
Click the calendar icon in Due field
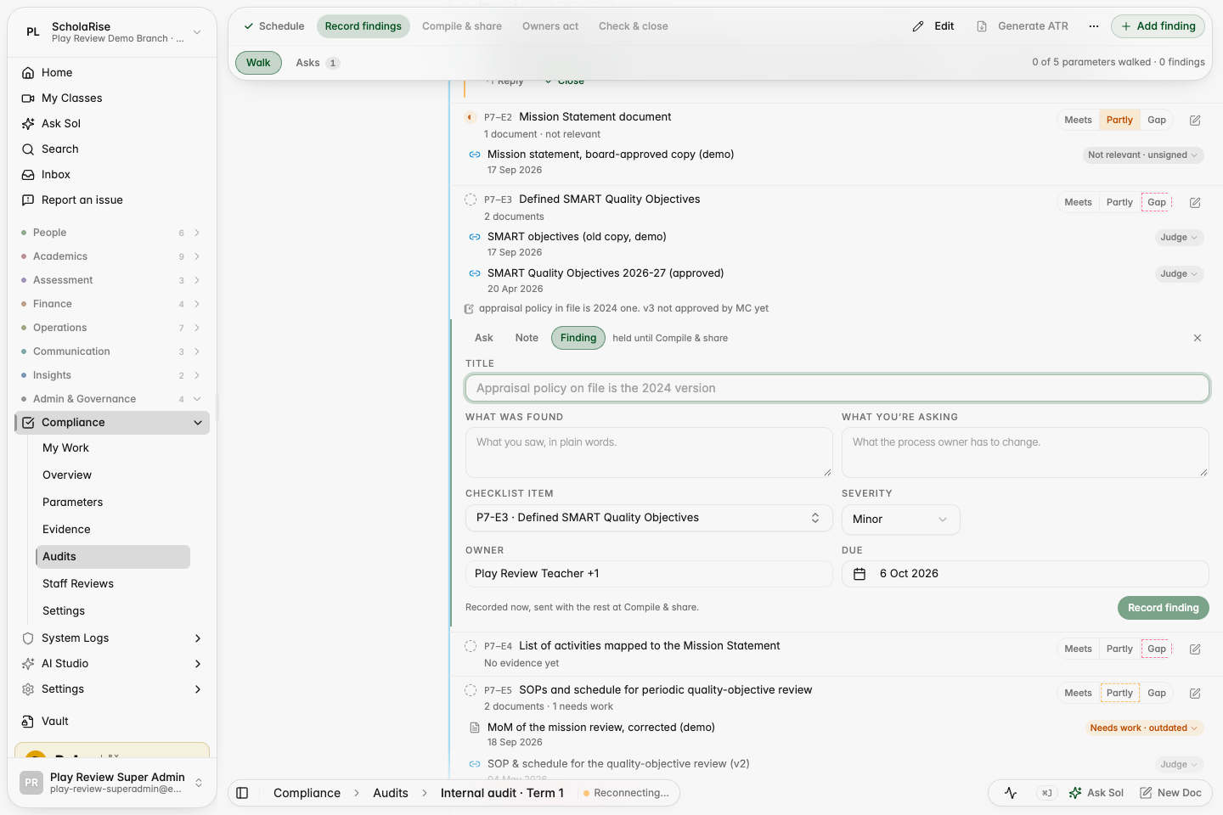859,574
